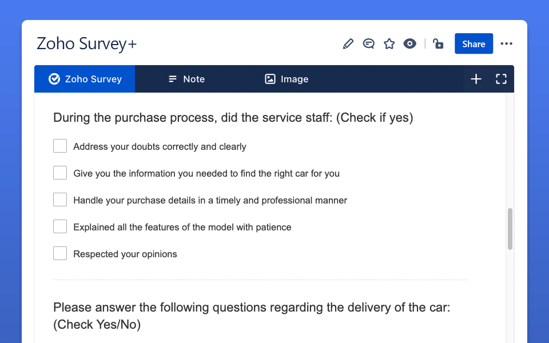
Task: Check 'Explained all the features' option
Action: pyautogui.click(x=60, y=227)
